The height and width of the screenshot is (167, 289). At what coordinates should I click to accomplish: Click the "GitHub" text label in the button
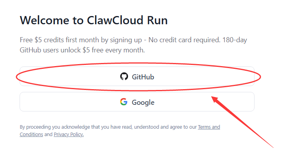click(143, 77)
